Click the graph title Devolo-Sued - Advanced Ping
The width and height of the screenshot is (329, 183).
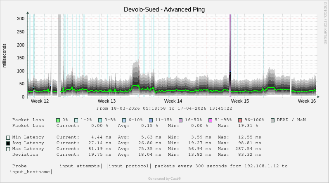click(164, 9)
